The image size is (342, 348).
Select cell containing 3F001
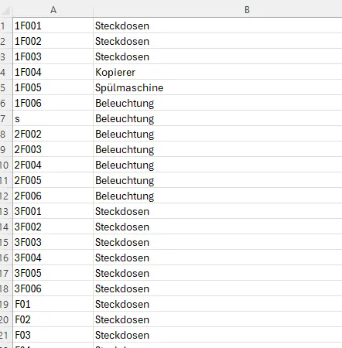(53, 211)
